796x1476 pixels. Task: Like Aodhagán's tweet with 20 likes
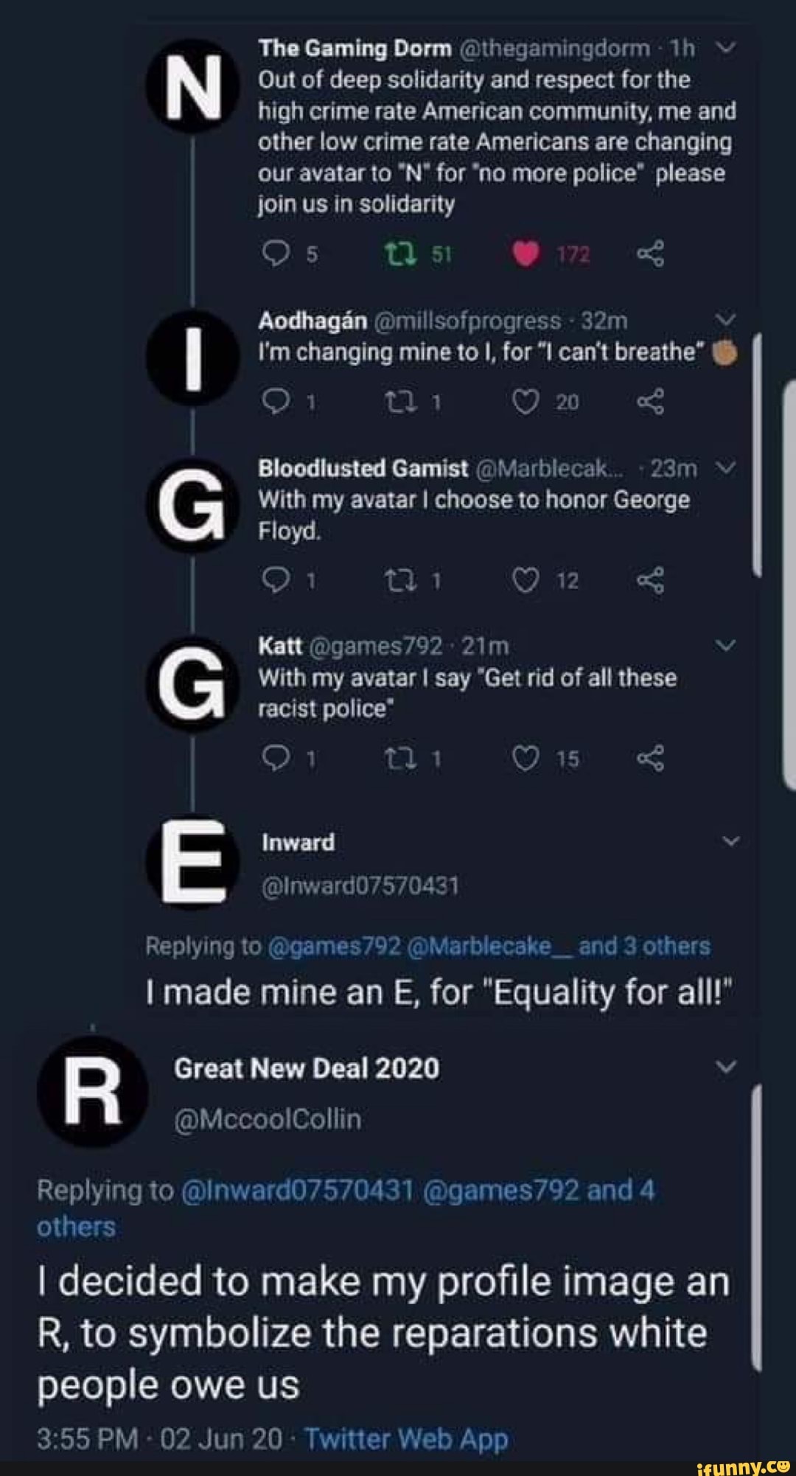click(x=526, y=402)
